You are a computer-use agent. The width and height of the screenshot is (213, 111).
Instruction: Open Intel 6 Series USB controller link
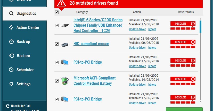tap(98, 25)
